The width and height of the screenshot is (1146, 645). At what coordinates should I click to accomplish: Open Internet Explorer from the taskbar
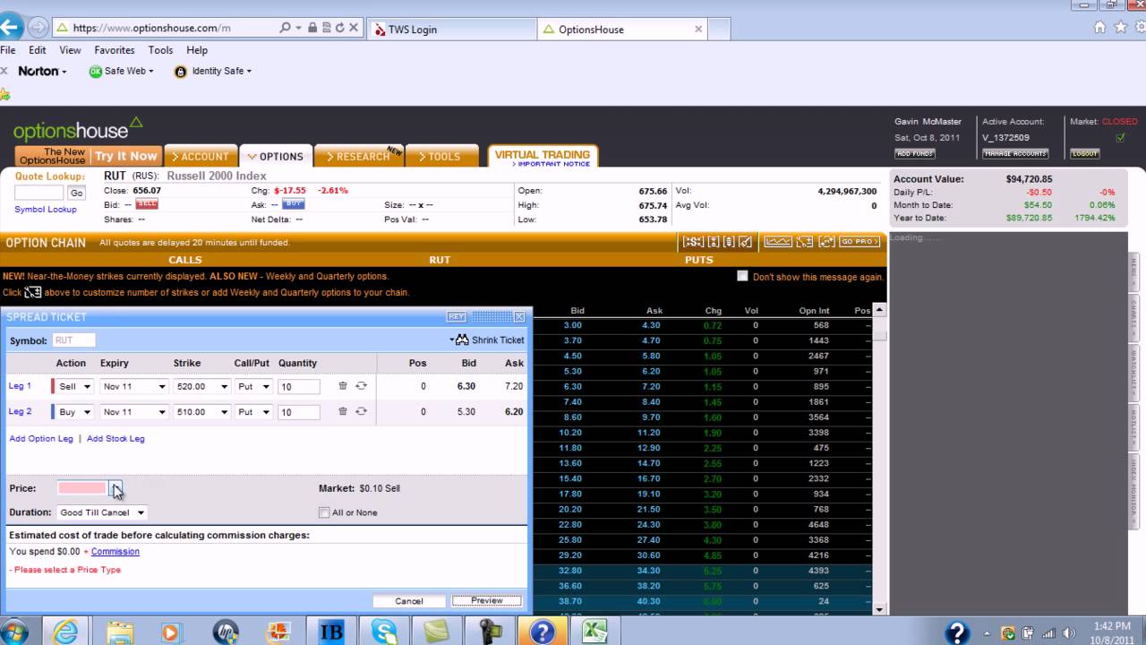pyautogui.click(x=65, y=632)
